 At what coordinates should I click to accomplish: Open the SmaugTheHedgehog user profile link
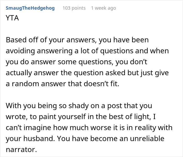coord(30,8)
